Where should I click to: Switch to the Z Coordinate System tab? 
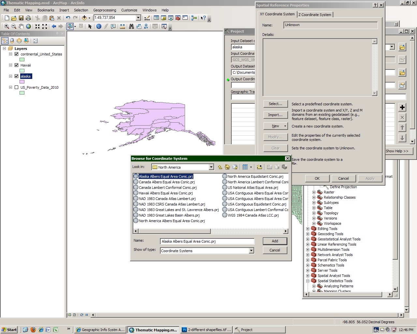(x=315, y=15)
